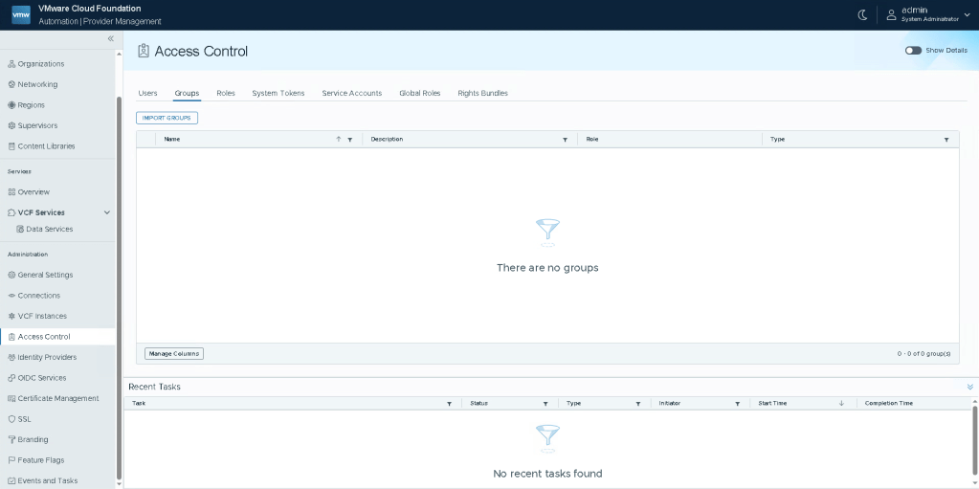Screen dimensions: 979x489
Task: Toggle dark mode moon icon
Action: 862,14
